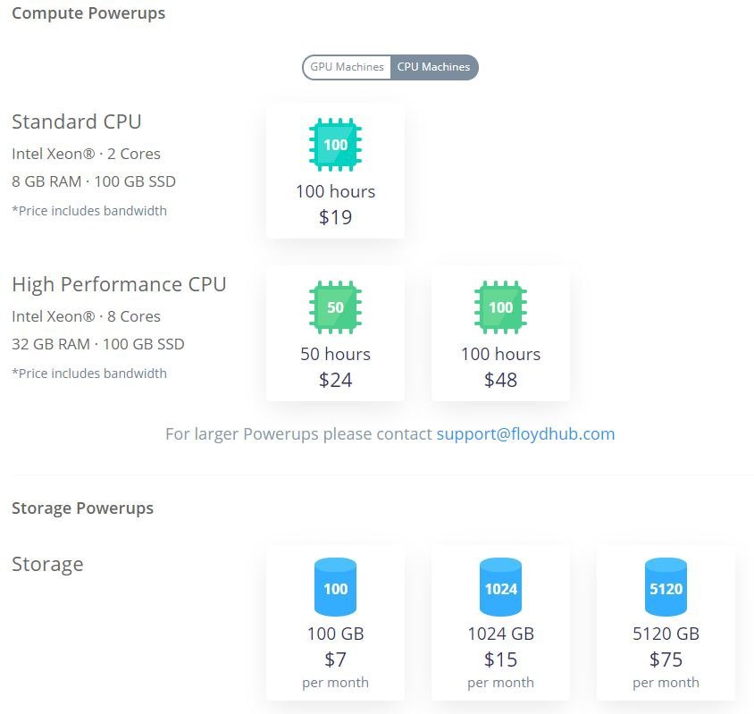Screen dimensions: 754x714
Task: Click the blue 5120 storage cylinder icon
Action: [666, 587]
